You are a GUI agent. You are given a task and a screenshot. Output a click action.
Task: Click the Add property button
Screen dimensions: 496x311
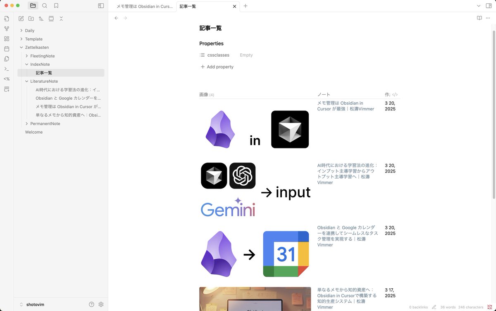pyautogui.click(x=217, y=67)
